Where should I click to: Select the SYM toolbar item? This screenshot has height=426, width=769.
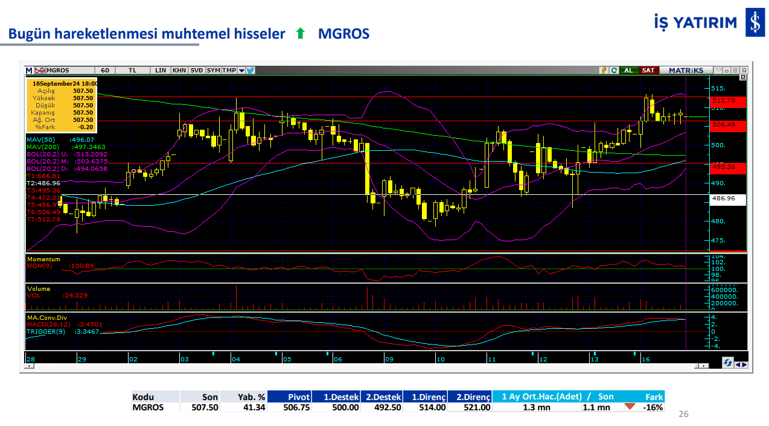click(214, 71)
